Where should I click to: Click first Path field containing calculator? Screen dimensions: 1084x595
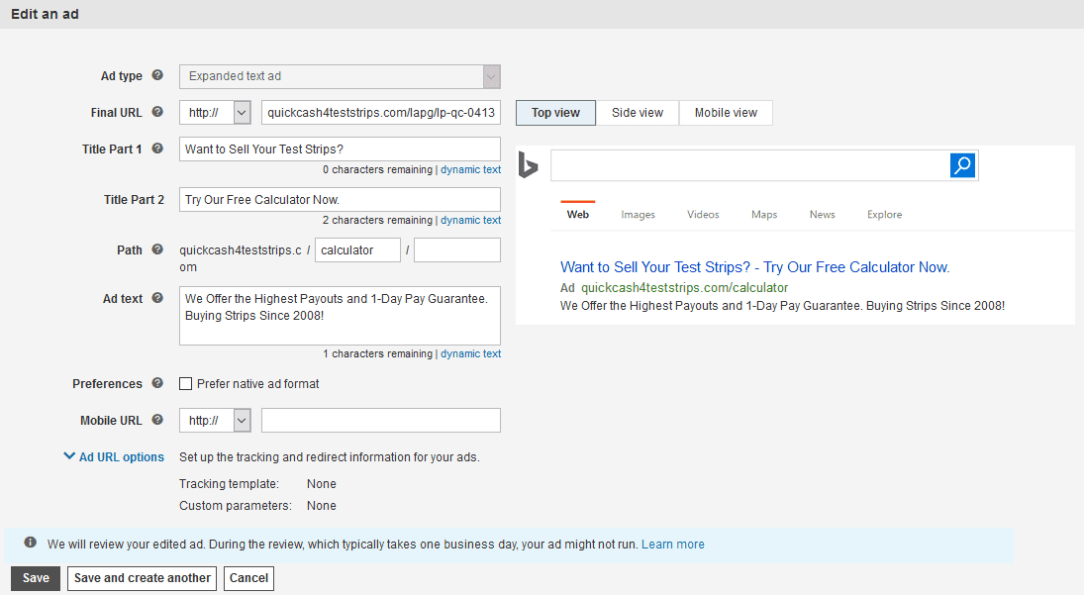(x=357, y=250)
